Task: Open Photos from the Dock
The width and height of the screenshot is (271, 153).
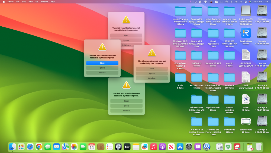Action: click(74, 147)
